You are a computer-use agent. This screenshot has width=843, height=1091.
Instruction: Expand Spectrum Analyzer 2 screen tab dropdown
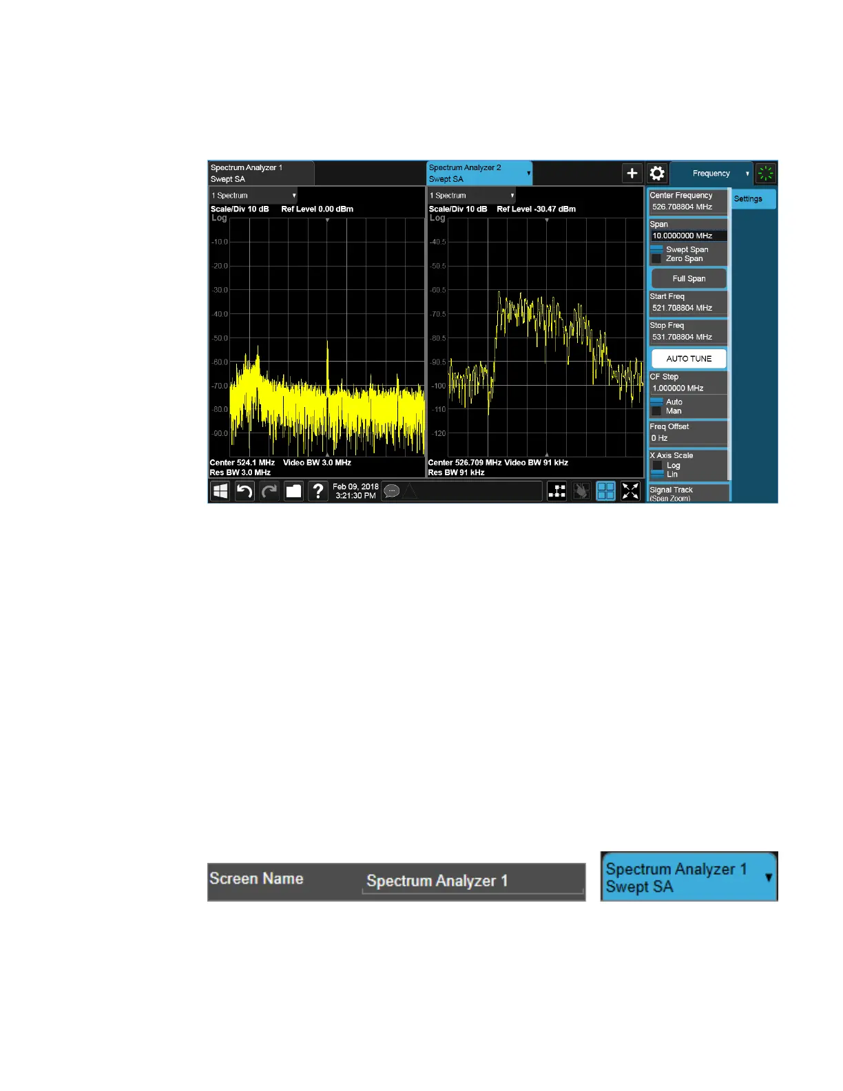pos(528,174)
